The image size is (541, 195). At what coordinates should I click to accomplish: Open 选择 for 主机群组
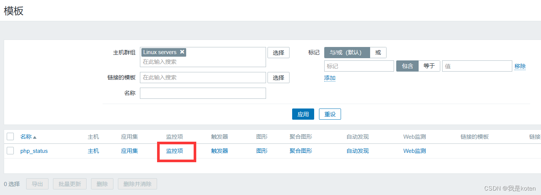click(x=278, y=53)
